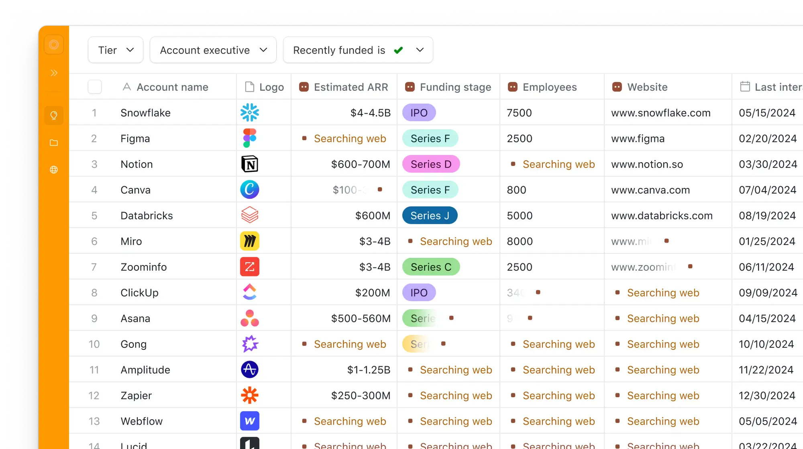Viewport: 803px width, 449px height.
Task: Toggle the select-all checkbox in header row
Action: pos(95,87)
